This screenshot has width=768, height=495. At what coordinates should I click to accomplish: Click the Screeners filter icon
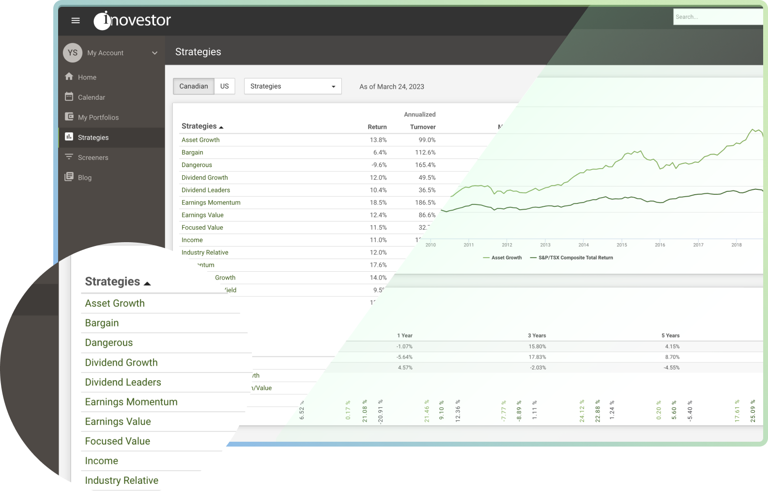[x=69, y=157]
